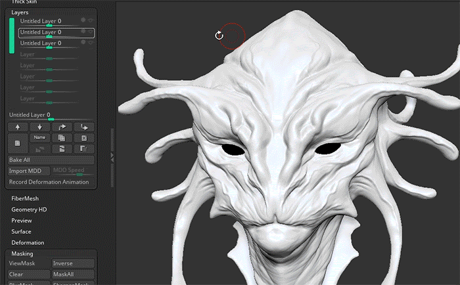
Task: Click the Inverse mask button
Action: [73, 263]
